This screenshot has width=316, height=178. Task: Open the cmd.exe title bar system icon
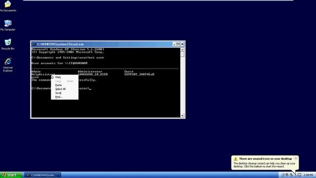coord(34,44)
